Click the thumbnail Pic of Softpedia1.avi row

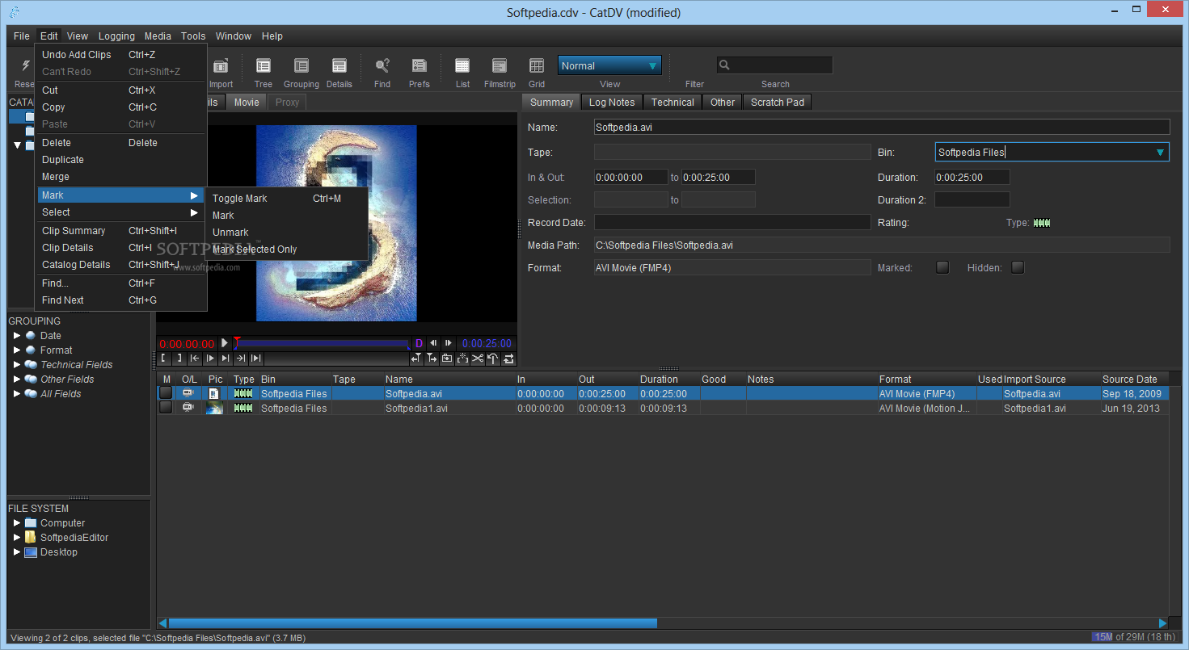[x=214, y=408]
